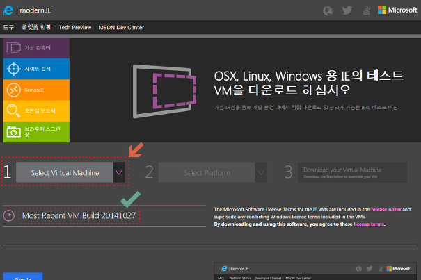Click the purple chevron of Select Virtual Machine
This screenshot has width=421, height=280.
[x=119, y=172]
